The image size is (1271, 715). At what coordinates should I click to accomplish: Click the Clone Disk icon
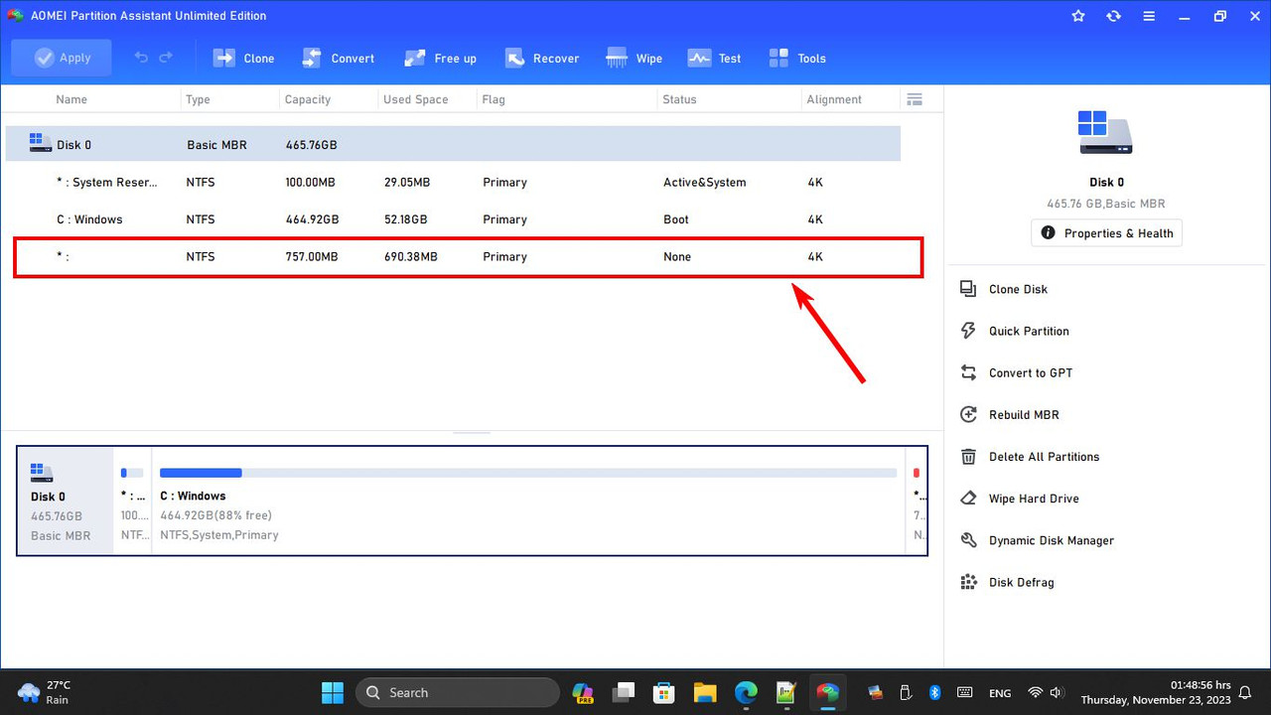[968, 289]
